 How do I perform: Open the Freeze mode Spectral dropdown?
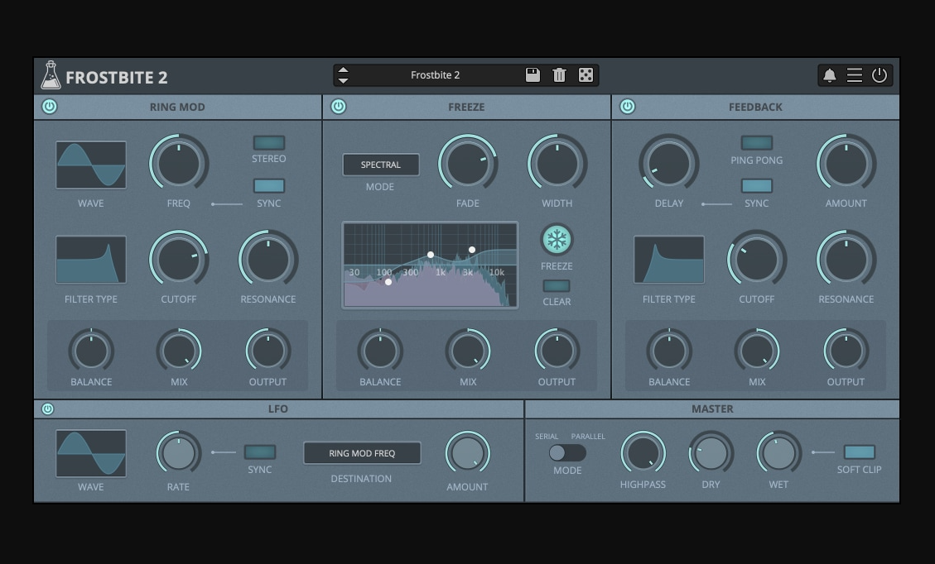(x=381, y=165)
